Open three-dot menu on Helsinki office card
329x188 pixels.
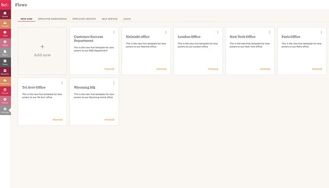pos(166,32)
